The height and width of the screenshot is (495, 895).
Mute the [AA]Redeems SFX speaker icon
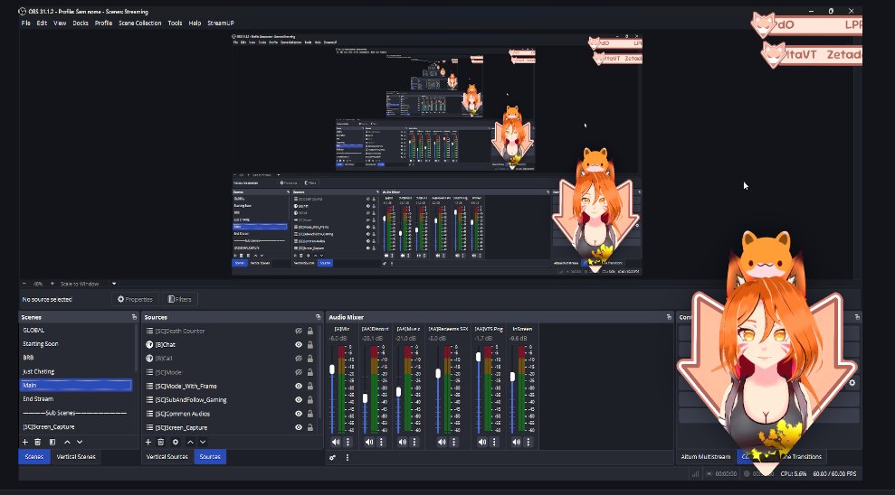point(442,442)
